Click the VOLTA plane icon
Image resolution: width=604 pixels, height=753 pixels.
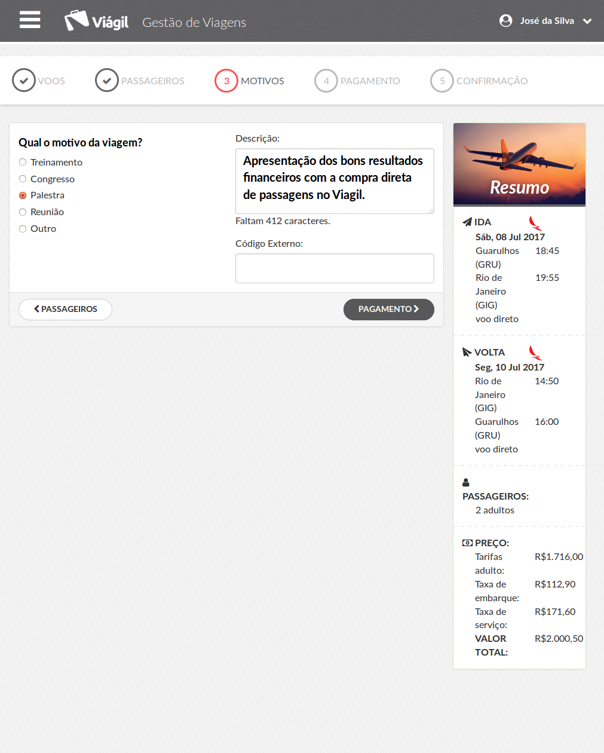click(467, 353)
